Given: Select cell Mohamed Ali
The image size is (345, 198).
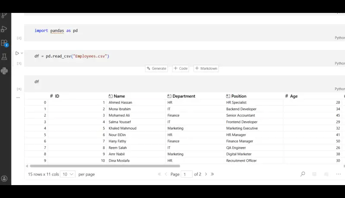Looking at the screenshot, I should (x=119, y=115).
